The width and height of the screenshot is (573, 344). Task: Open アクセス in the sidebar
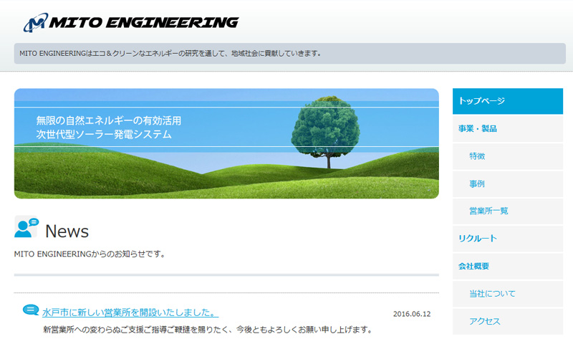click(508, 321)
